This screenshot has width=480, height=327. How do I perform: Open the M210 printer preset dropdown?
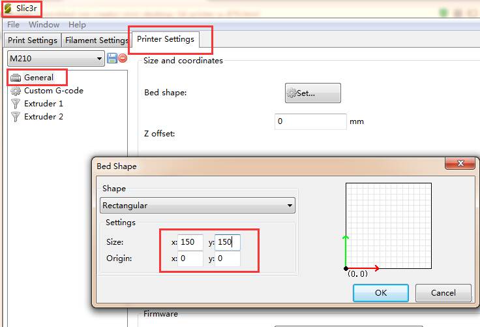click(56, 58)
